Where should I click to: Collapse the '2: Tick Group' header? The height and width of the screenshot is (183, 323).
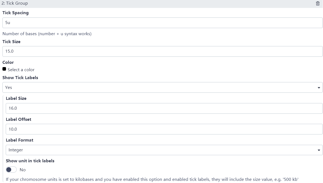15,3
